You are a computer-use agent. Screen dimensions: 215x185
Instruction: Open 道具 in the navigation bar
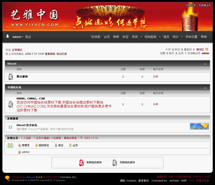pyautogui.click(x=166, y=37)
